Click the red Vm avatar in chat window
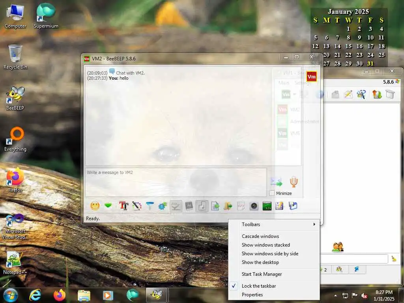 (x=312, y=77)
